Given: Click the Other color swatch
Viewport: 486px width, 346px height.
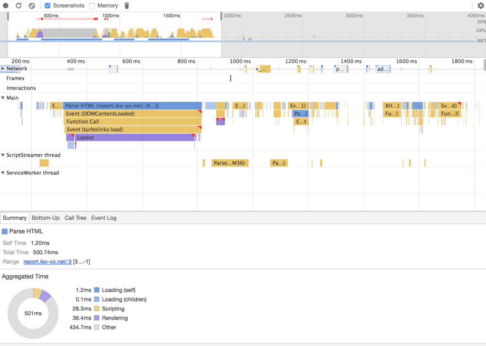Looking at the screenshot, I should pos(97,327).
